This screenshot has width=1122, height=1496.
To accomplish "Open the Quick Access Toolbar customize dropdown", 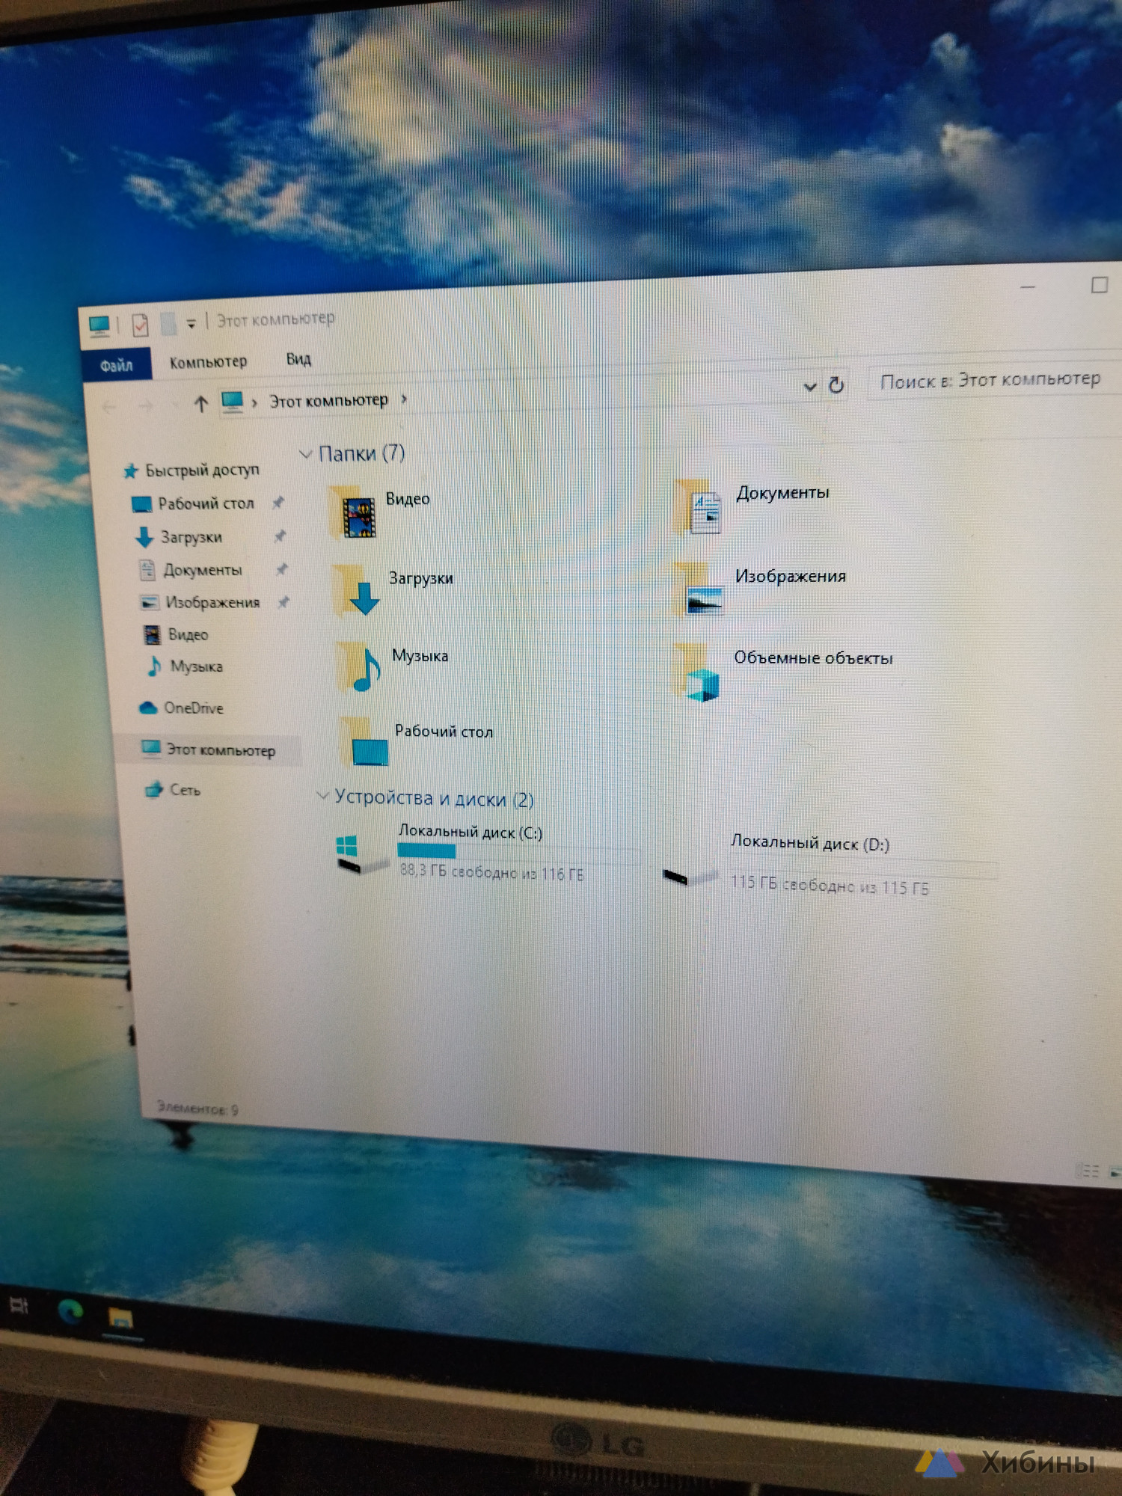I will point(191,324).
